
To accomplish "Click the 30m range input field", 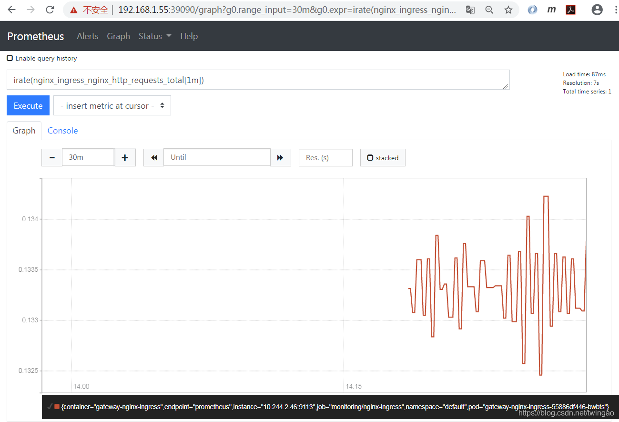I will 88,157.
